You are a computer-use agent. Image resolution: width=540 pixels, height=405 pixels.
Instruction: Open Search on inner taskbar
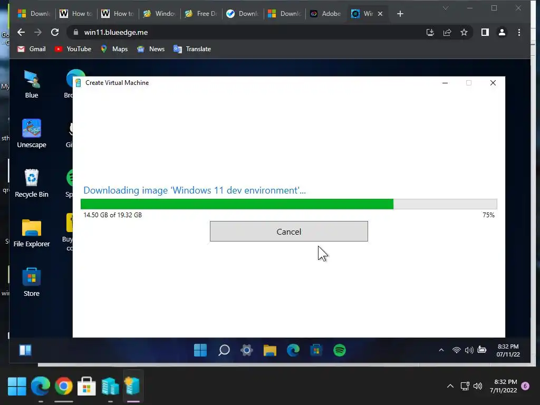coord(224,350)
